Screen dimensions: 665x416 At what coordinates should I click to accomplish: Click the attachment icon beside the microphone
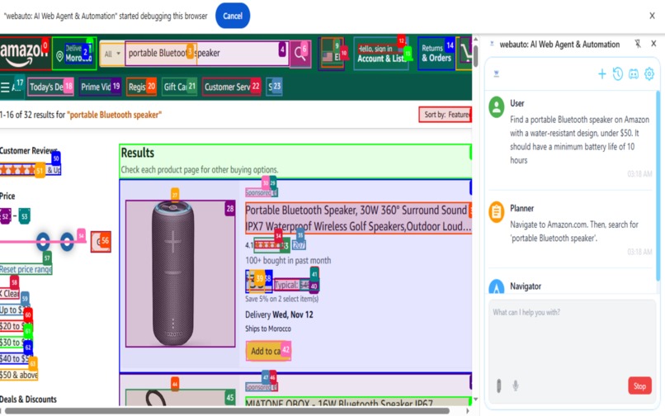pos(498,385)
